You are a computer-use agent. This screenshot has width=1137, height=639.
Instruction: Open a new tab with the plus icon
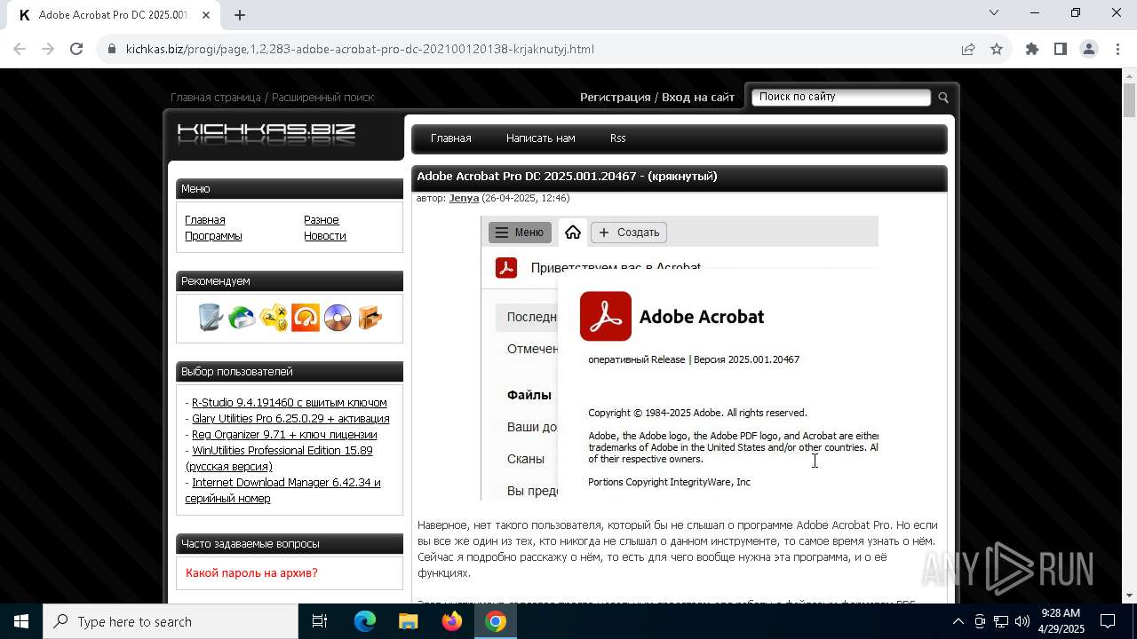[x=240, y=14]
